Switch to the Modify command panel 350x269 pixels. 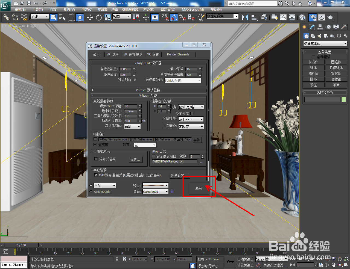pyautogui.click(x=312, y=27)
